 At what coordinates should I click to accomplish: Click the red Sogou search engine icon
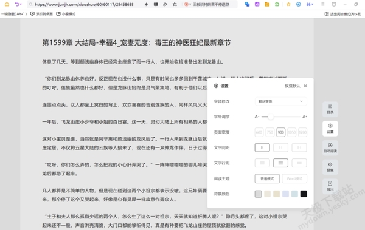(x=186, y=4)
